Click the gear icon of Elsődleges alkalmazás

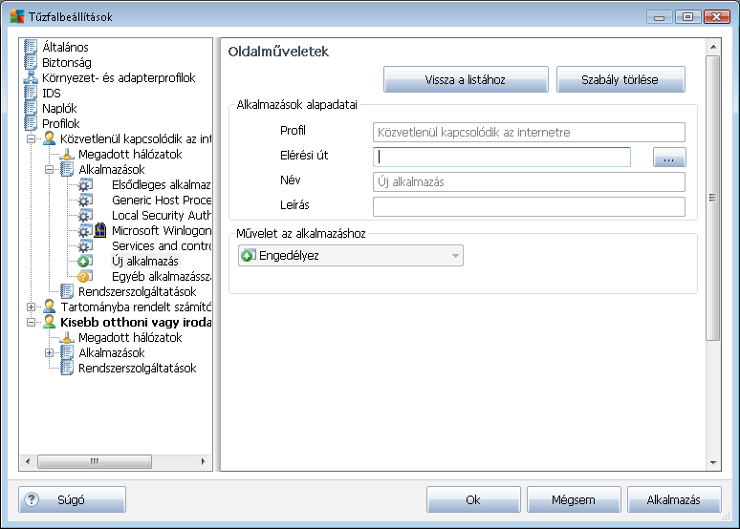pyautogui.click(x=85, y=185)
